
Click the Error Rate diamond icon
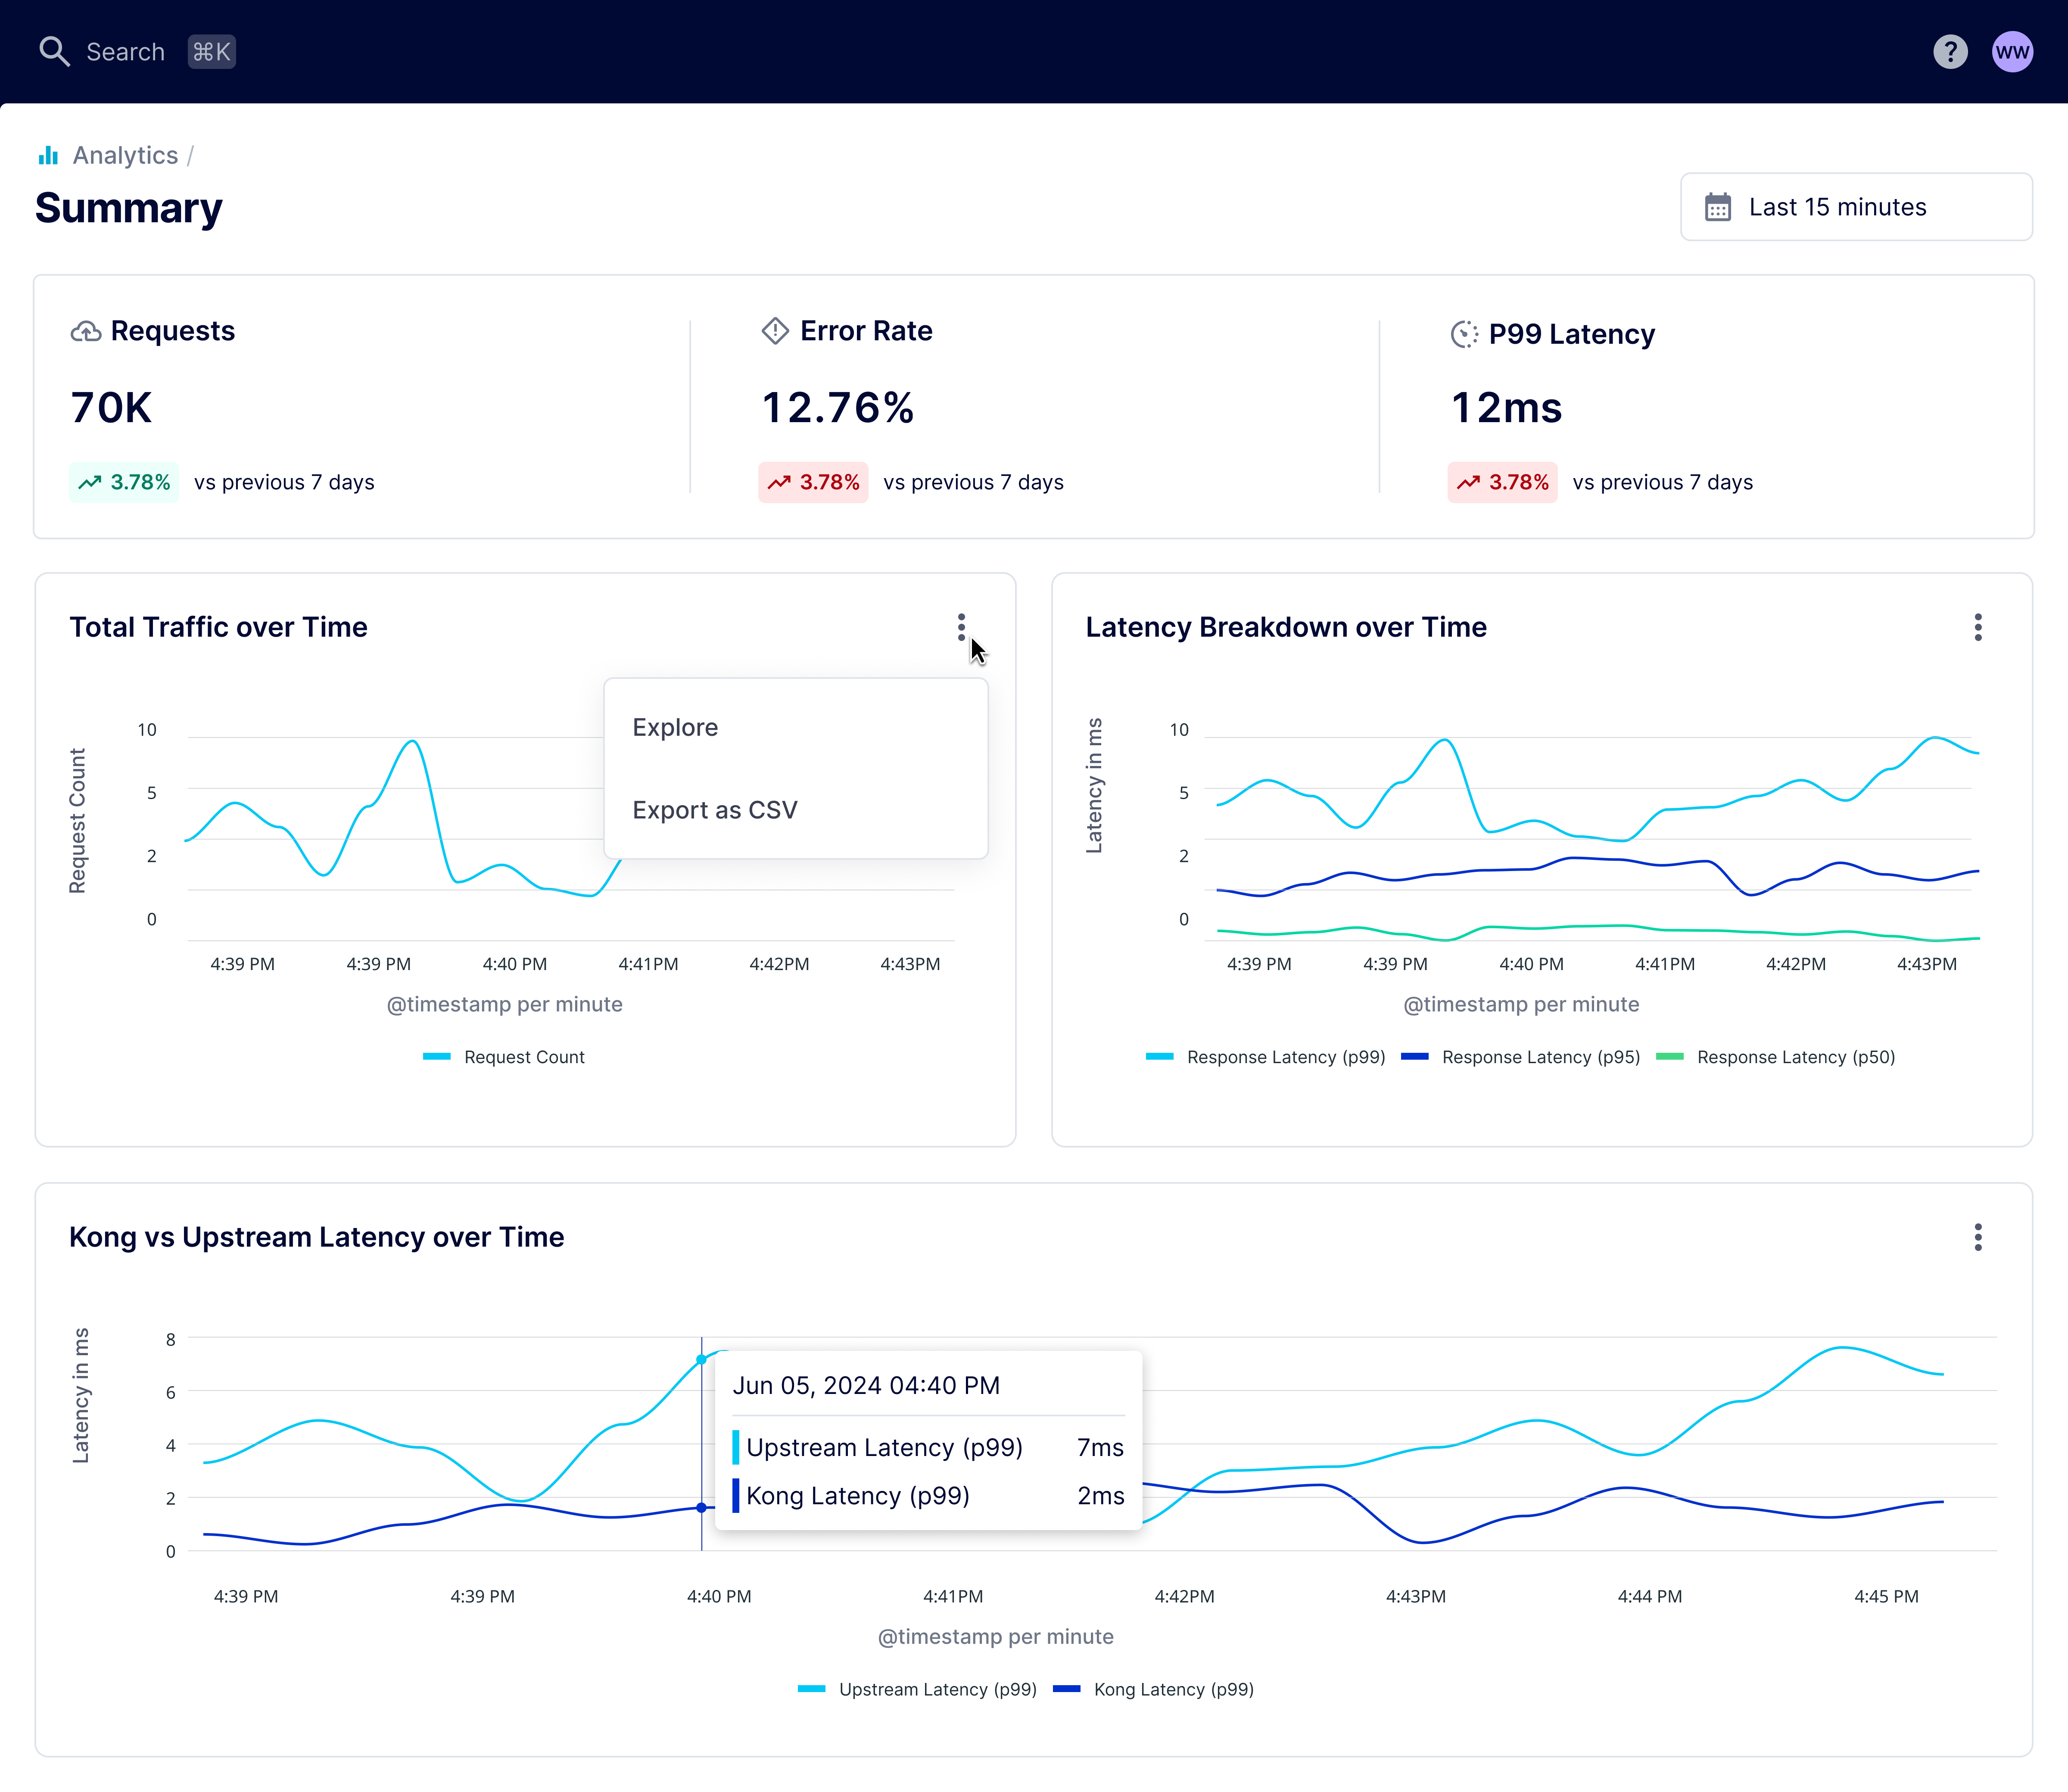(775, 331)
